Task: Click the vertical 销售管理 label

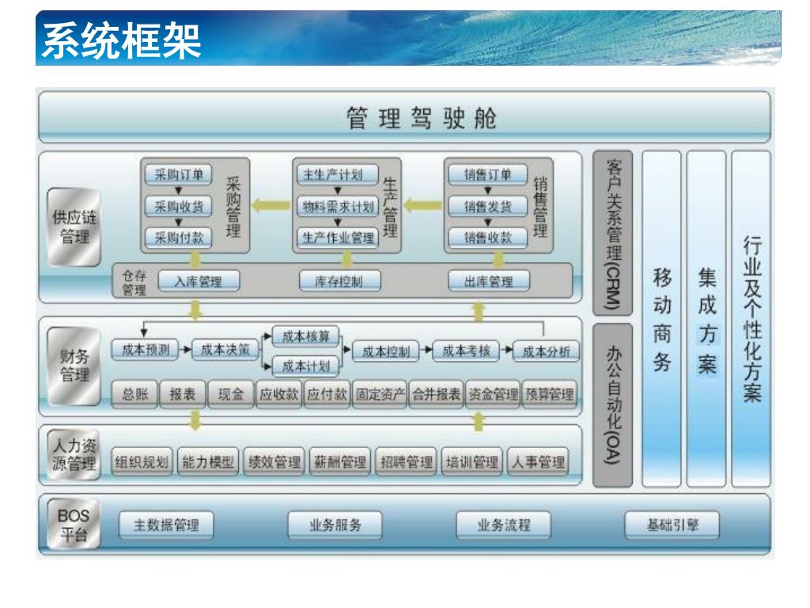Action: (539, 207)
